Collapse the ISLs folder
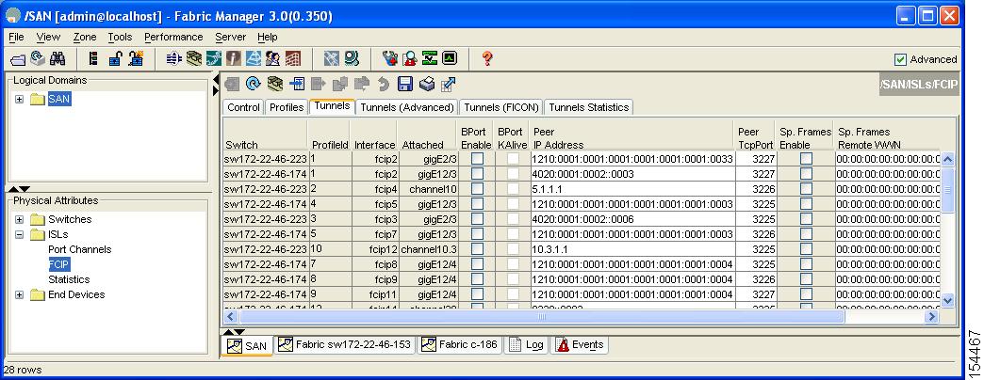Viewport: 984px width, 380px height. (x=20, y=234)
